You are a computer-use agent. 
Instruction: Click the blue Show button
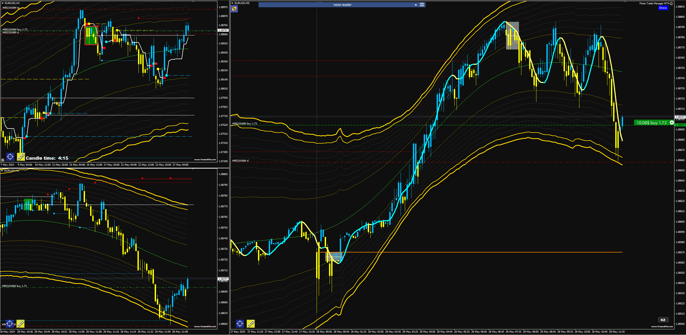[x=663, y=8]
